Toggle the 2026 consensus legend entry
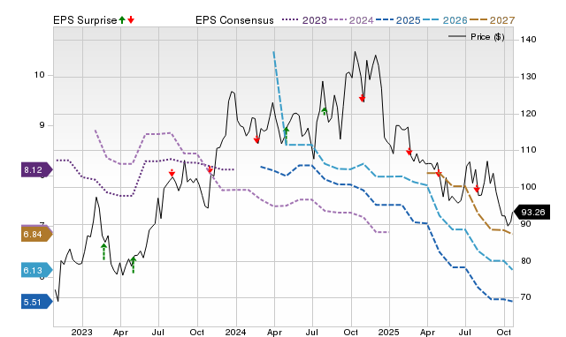This screenshot has width=566, height=337. pyautogui.click(x=445, y=20)
